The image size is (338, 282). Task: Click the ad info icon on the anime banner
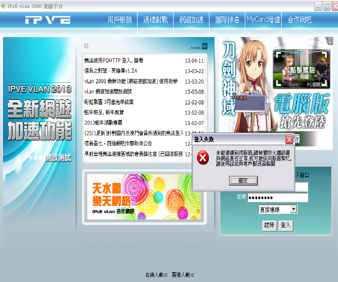[x=330, y=41]
